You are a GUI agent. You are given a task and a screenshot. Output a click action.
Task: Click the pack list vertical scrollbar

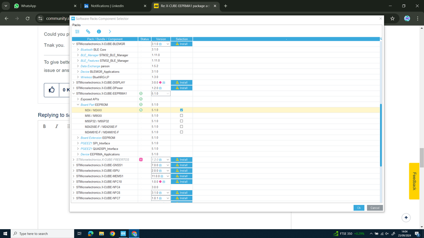381,135
